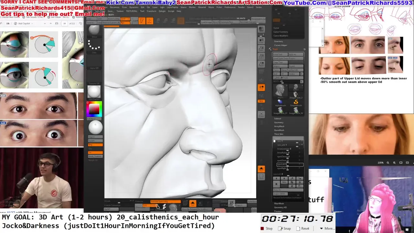Screen dimensions: 414x233
Task: Pick the ImagePlane_92 tool icon
Action: point(296,110)
